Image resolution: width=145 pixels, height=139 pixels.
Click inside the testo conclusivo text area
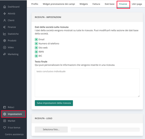(87, 83)
